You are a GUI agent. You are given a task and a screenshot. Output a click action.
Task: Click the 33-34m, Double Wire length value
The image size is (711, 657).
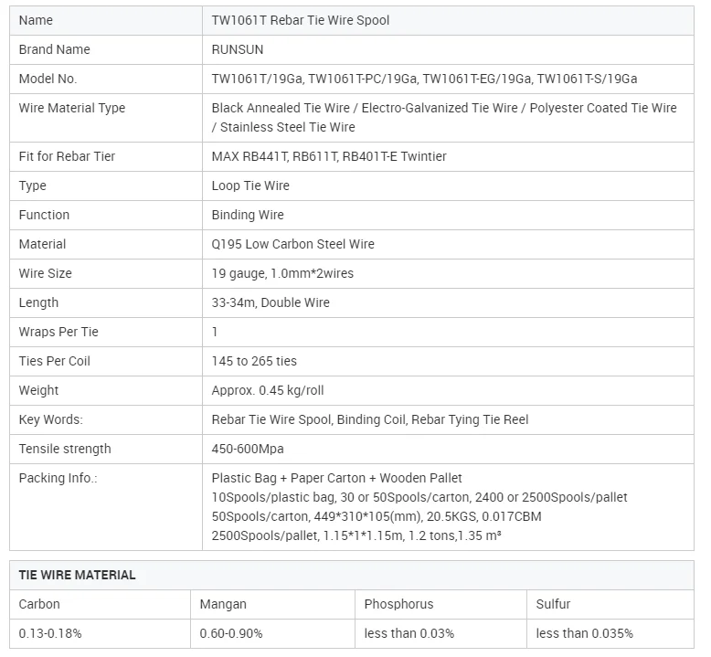click(x=271, y=302)
